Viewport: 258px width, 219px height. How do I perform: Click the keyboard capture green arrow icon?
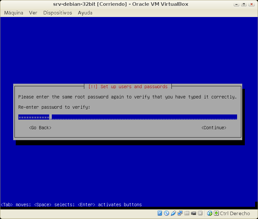217,213
